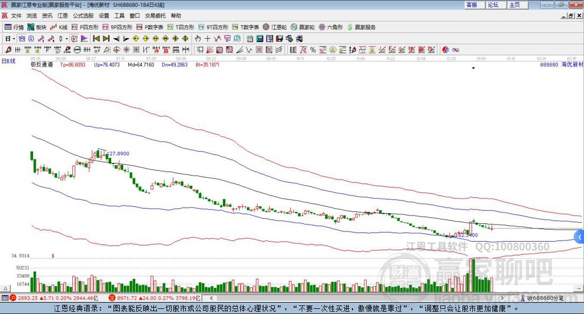The width and height of the screenshot is (584, 314).
Task: Click the floppy disk save icon
Action: pyautogui.click(x=279, y=39)
